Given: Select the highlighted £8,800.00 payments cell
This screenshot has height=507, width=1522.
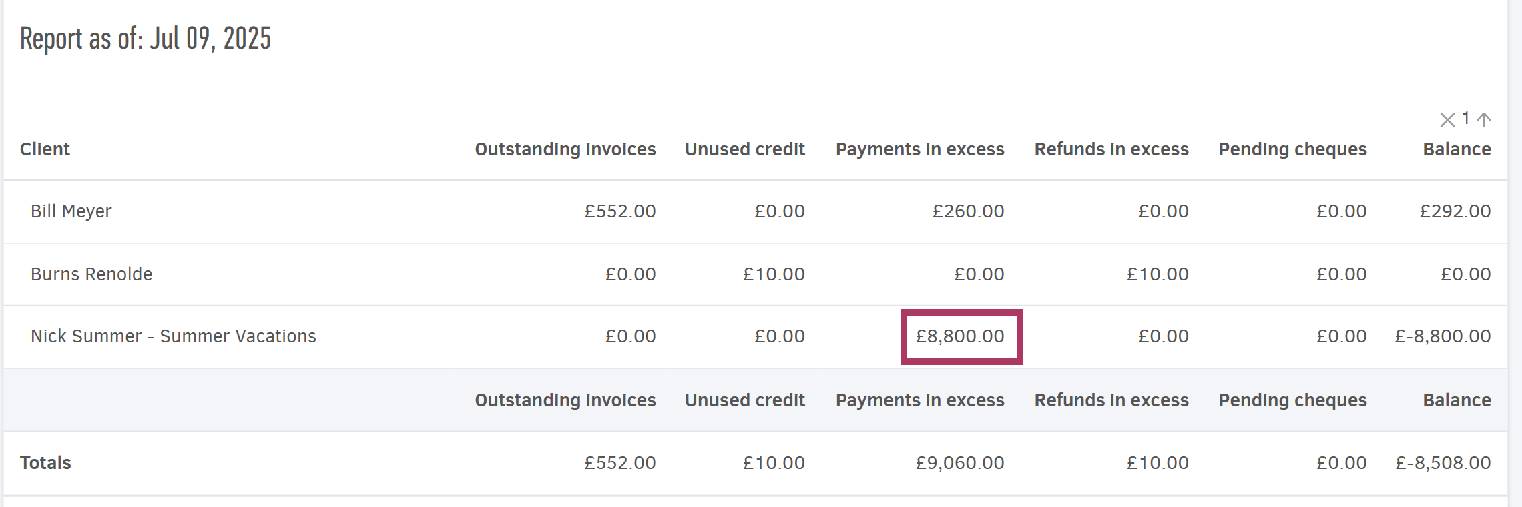Looking at the screenshot, I should click(960, 336).
